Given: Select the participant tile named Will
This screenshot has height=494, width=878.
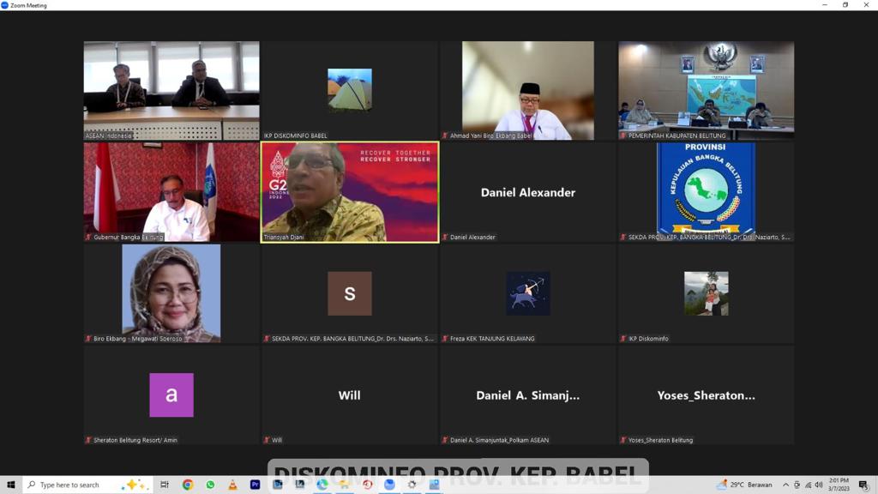Looking at the screenshot, I should (x=350, y=395).
